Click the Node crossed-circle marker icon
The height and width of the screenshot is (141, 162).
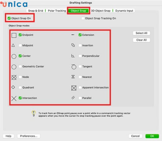(14, 77)
